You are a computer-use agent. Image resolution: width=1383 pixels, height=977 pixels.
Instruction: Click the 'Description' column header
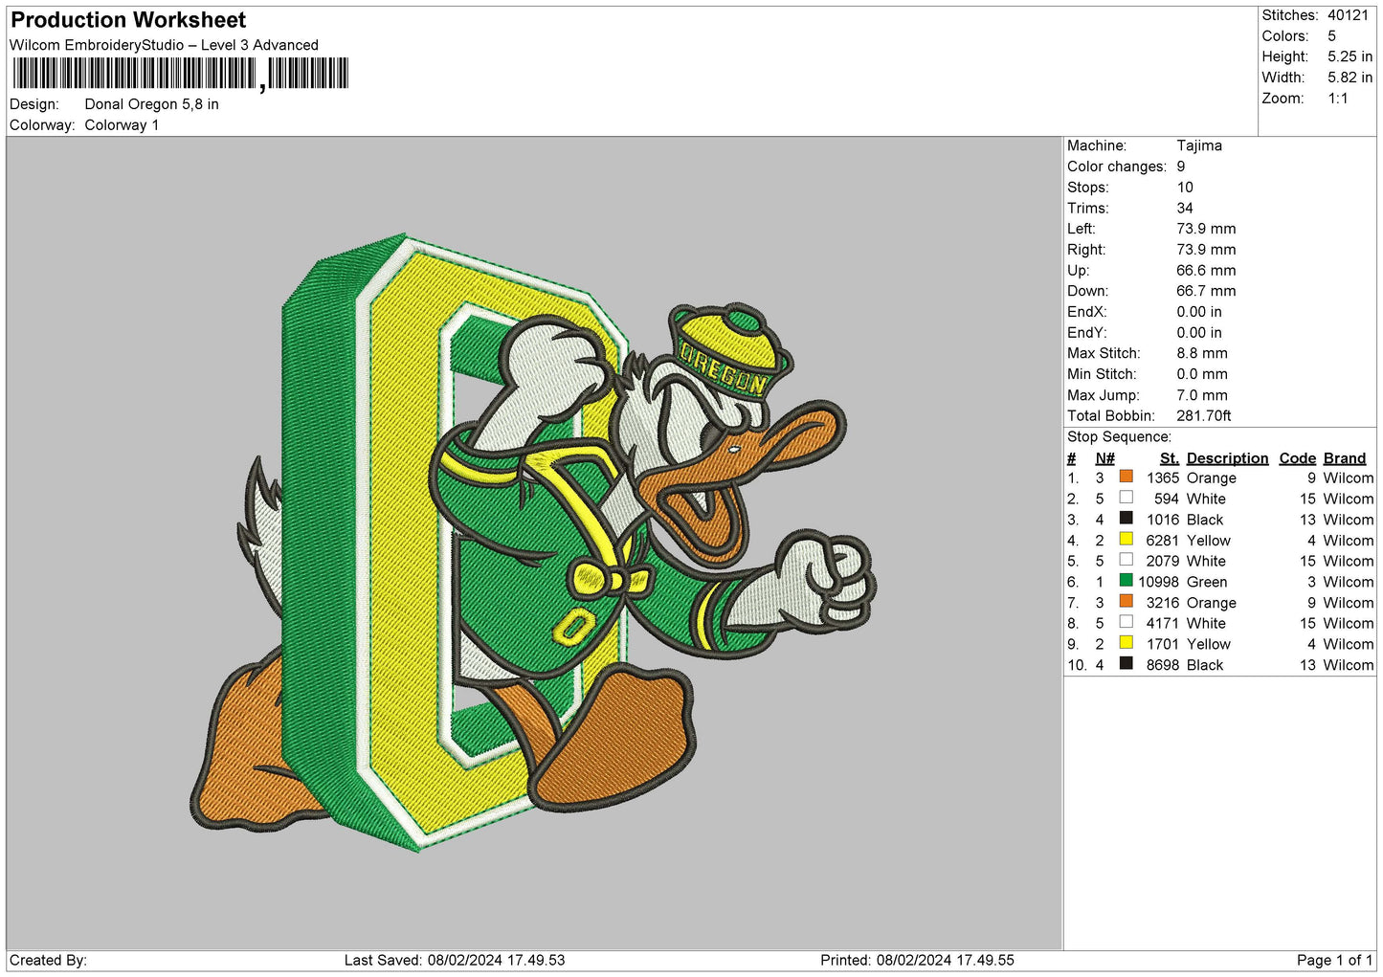coord(1227,458)
